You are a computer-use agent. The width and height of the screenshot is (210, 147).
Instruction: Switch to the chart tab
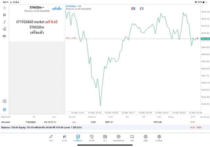pyautogui.click(x=64, y=138)
